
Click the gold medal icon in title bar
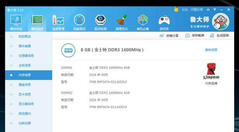coord(176,10)
